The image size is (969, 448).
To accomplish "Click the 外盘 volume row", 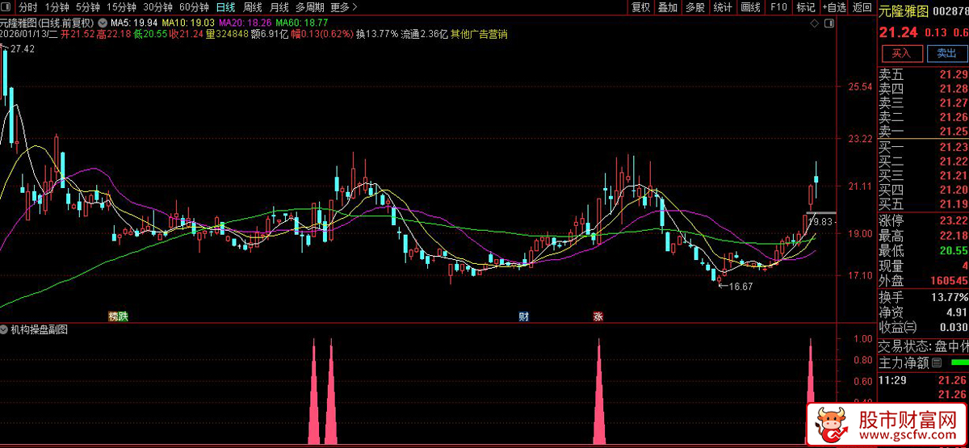I will (923, 282).
